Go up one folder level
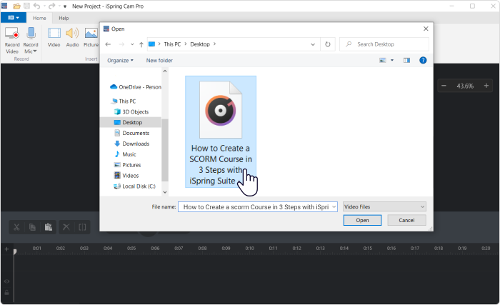The width and height of the screenshot is (500, 305). pyautogui.click(x=141, y=45)
